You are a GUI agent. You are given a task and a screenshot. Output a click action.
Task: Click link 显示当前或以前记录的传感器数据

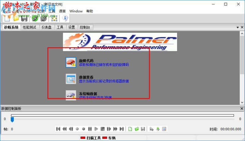104,81
